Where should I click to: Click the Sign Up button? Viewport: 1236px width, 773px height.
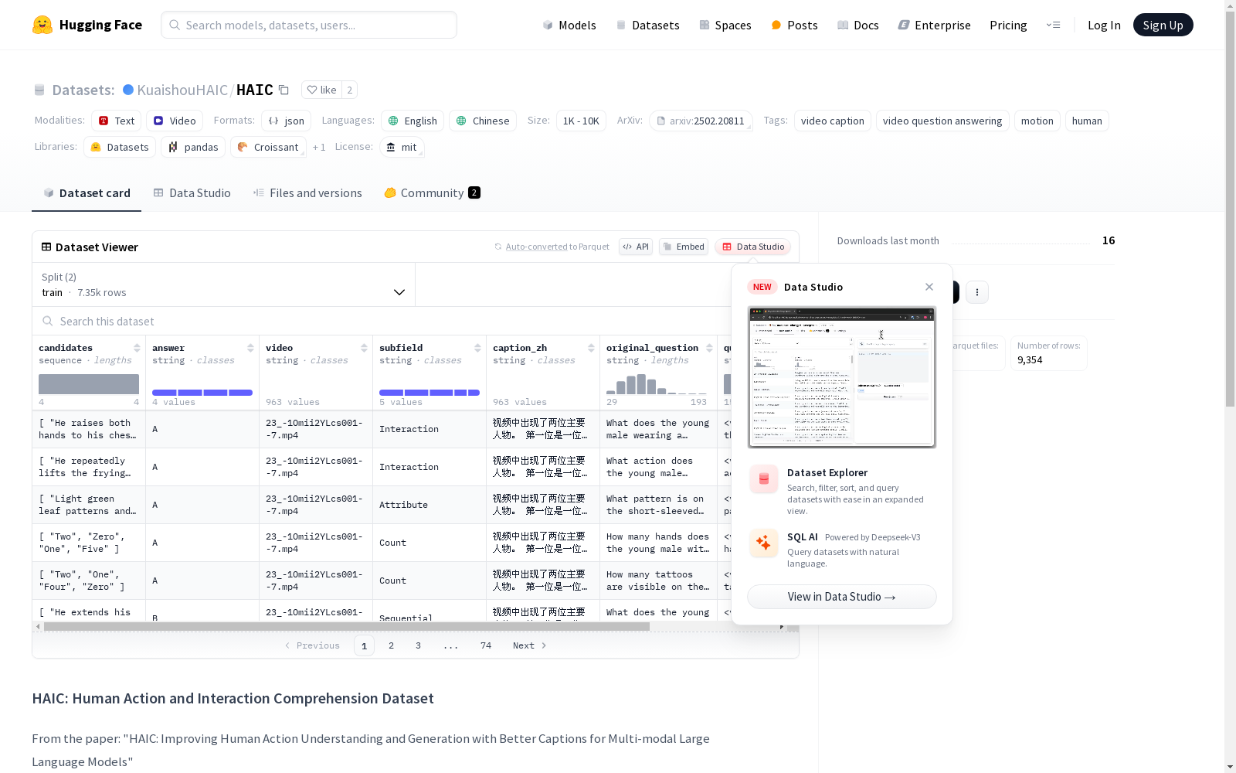pos(1163,25)
